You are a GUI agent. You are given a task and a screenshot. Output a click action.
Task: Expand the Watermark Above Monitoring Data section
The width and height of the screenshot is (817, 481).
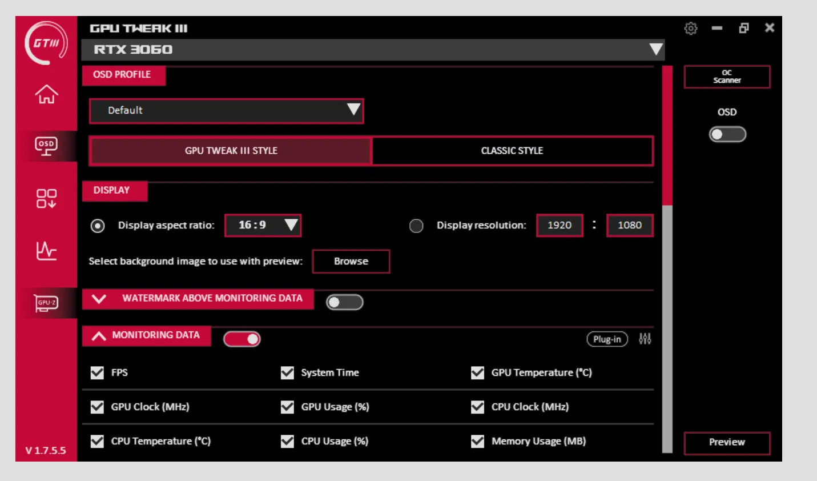click(x=99, y=299)
